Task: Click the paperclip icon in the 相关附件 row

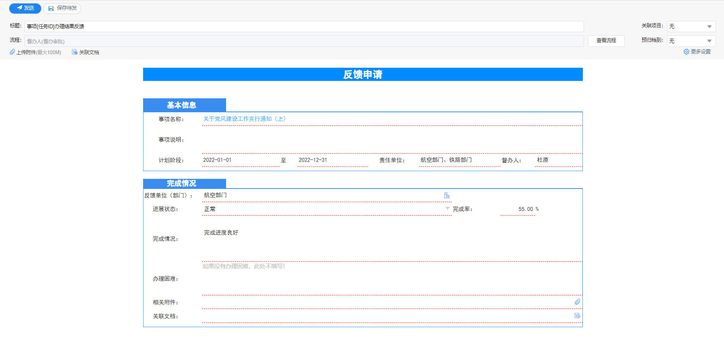Action: click(x=577, y=302)
